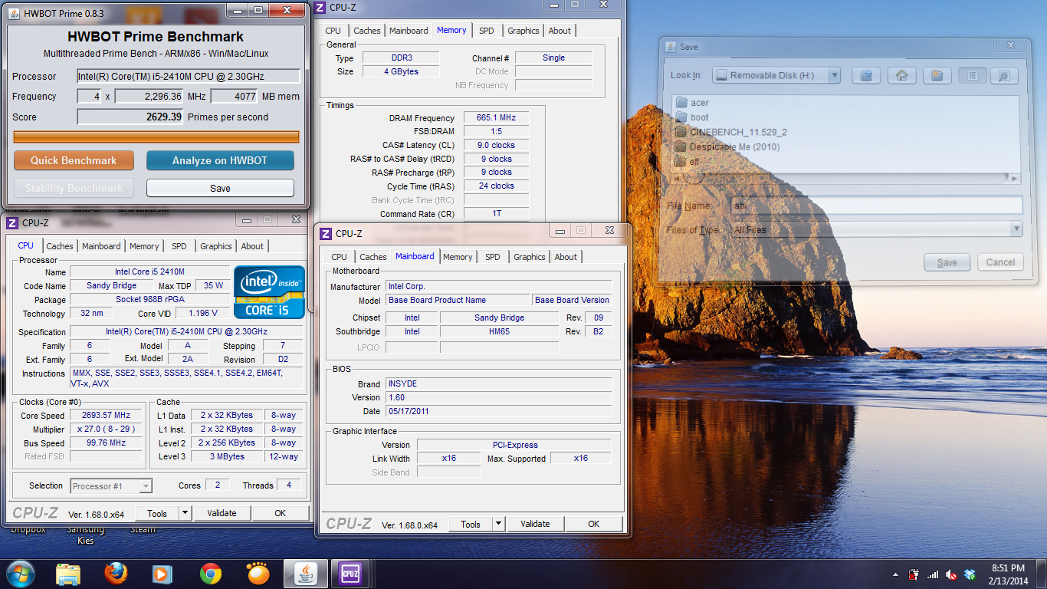
Task: Click the power icon in system tray
Action: 914,574
